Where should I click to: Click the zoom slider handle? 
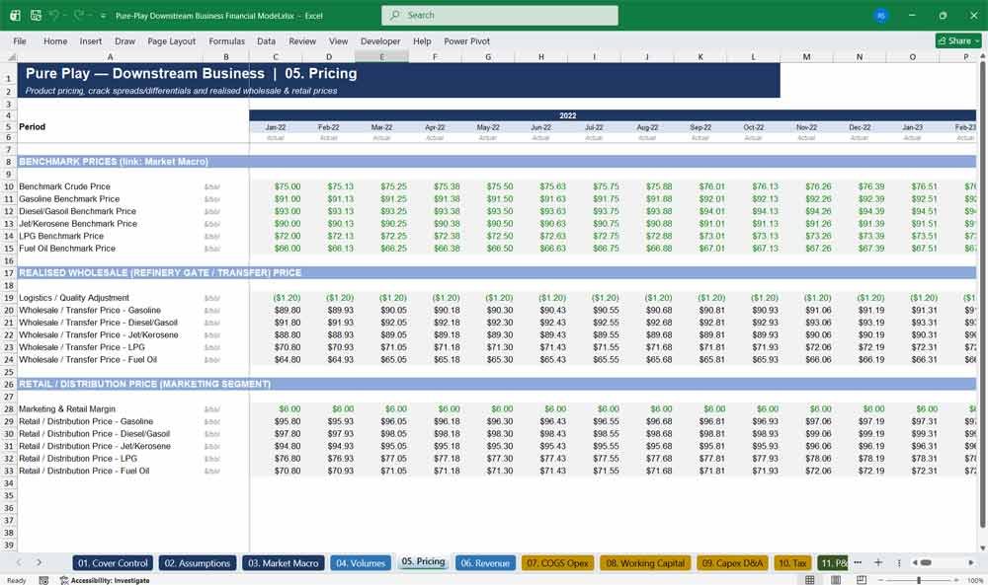click(919, 580)
